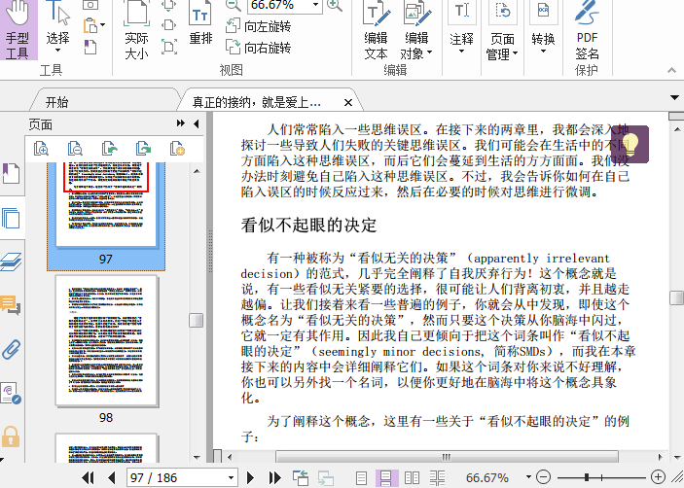Image resolution: width=684 pixels, height=488 pixels.
Task: Click the lightbulb hint icon
Action: point(630,146)
